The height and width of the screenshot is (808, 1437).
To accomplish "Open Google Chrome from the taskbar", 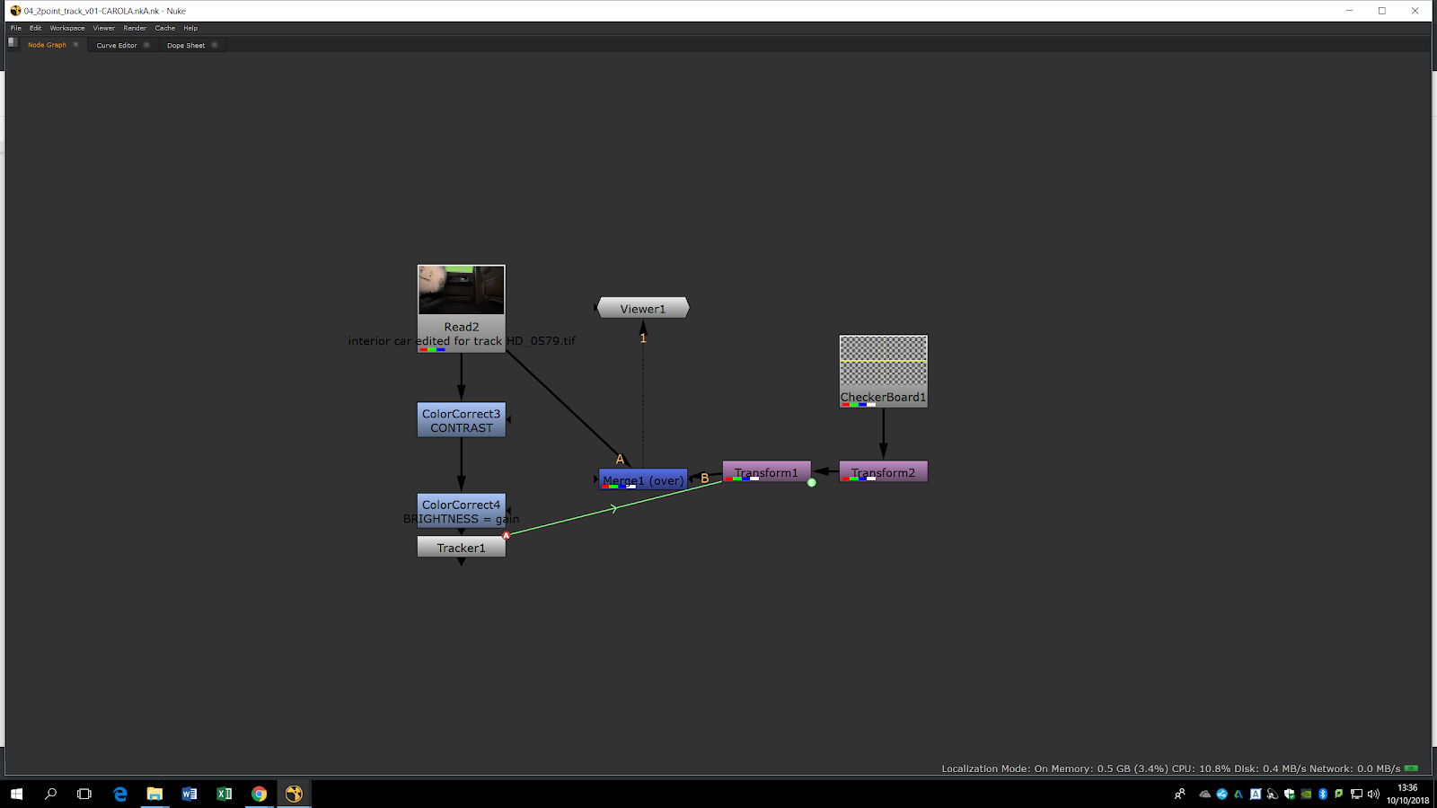I will point(259,794).
